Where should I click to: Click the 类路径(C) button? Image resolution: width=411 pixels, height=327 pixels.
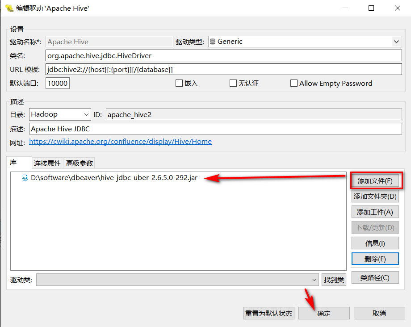(375, 277)
